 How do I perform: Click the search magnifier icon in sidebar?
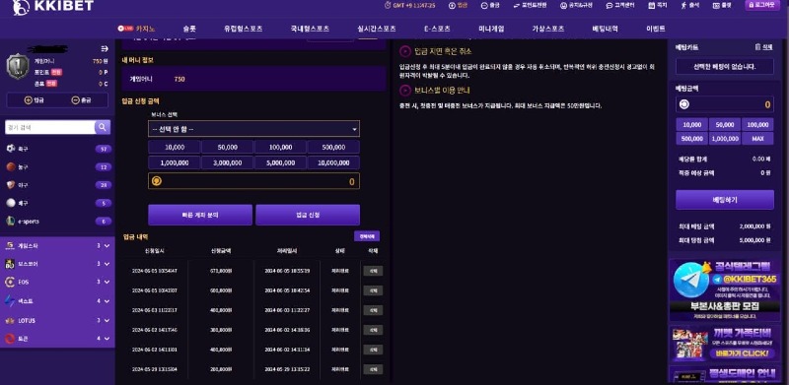[x=103, y=127]
